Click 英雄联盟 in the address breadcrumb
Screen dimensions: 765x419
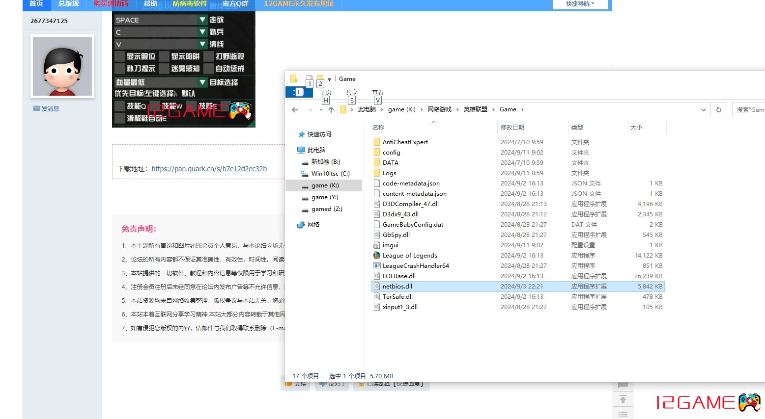476,109
